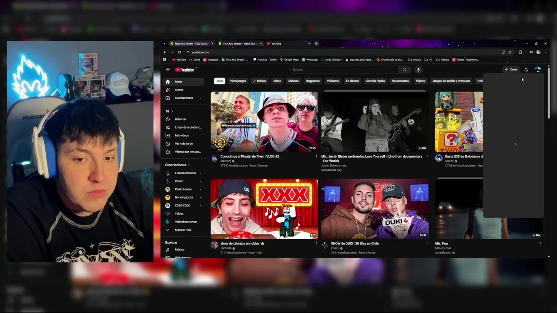Start voice search with the microphone icon
557x313 pixels.
(418, 70)
